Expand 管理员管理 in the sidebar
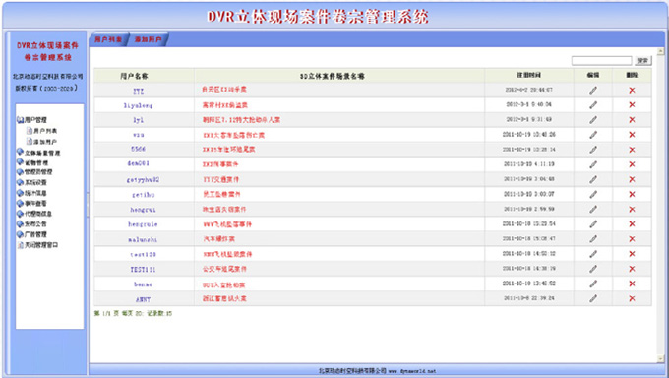Viewport: 669px width, 378px height. (x=20, y=172)
